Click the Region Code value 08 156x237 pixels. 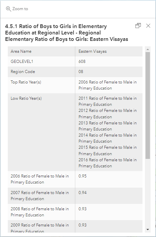pyautogui.click(x=81, y=72)
